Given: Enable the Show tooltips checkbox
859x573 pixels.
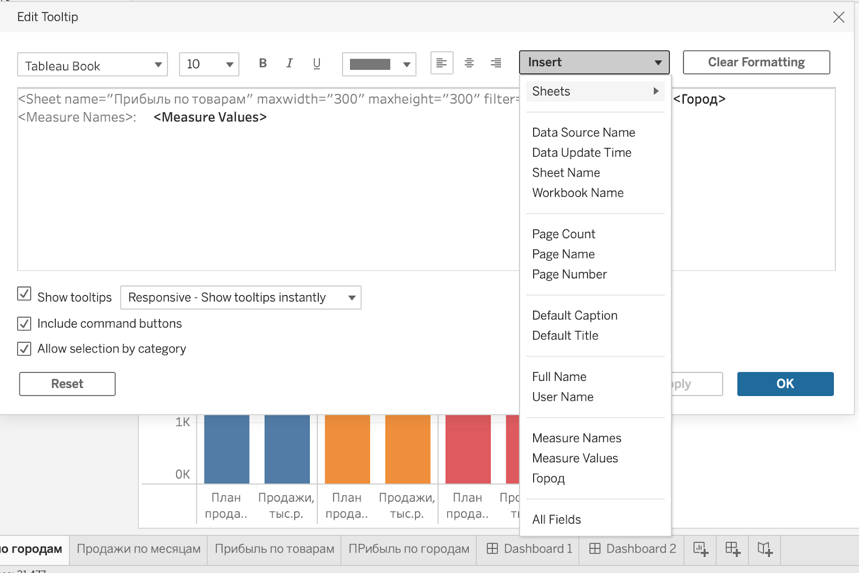Looking at the screenshot, I should (24, 294).
